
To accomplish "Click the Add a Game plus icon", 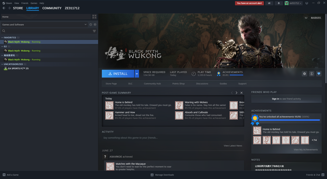I will (4, 175).
